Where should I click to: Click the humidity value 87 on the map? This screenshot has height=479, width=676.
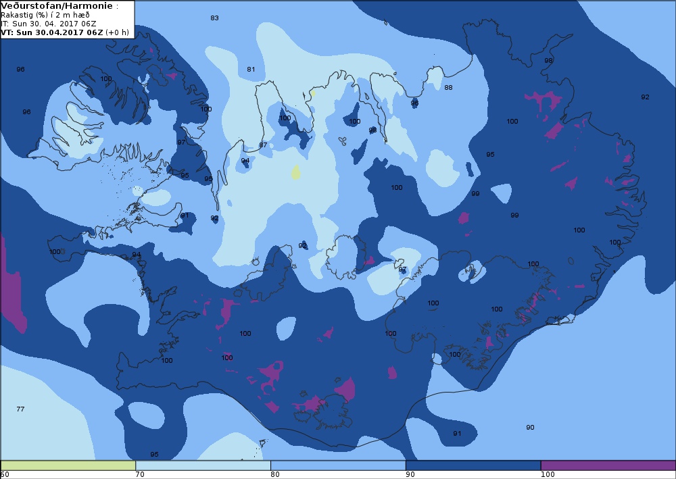pos(263,145)
